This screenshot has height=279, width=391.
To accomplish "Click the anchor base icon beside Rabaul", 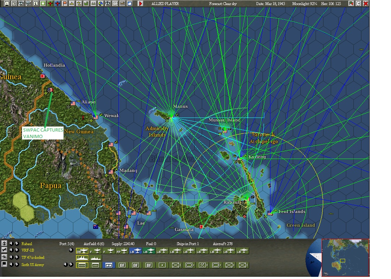I will click(x=4, y=243).
